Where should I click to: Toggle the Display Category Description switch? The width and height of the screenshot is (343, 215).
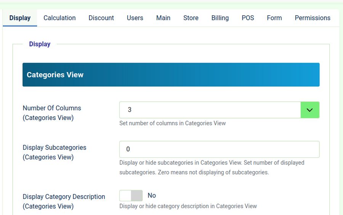coord(131,196)
